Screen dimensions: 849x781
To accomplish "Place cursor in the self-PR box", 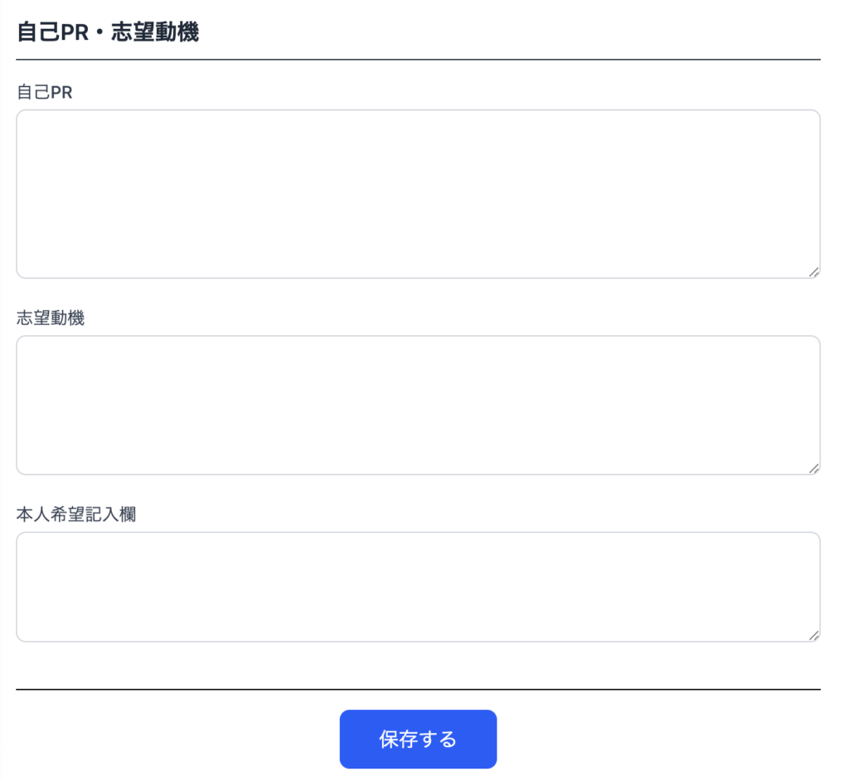I will pos(418,193).
